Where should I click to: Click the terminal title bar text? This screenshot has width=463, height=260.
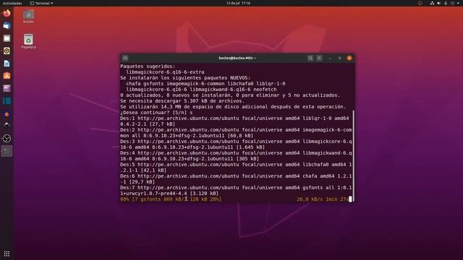pyautogui.click(x=237, y=58)
